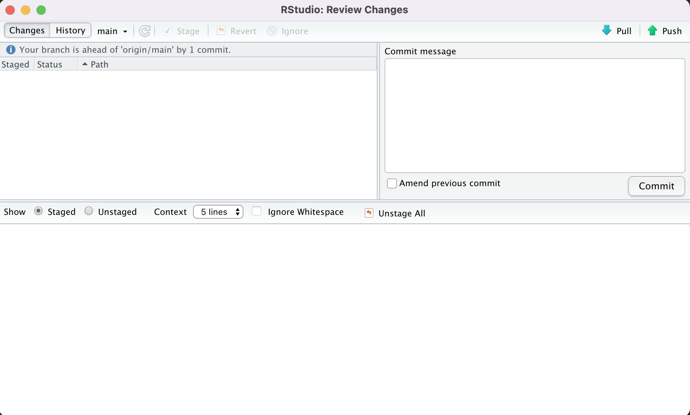Open the Context 5 lines dropdown
Screen dimensions: 690x415
click(x=218, y=212)
